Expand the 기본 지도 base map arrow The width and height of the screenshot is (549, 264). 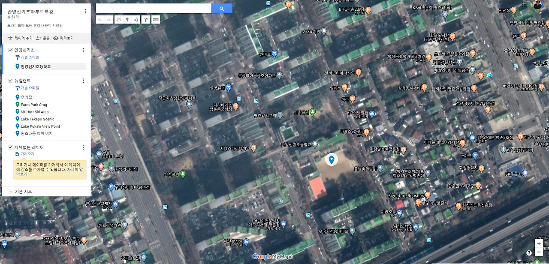click(10, 192)
